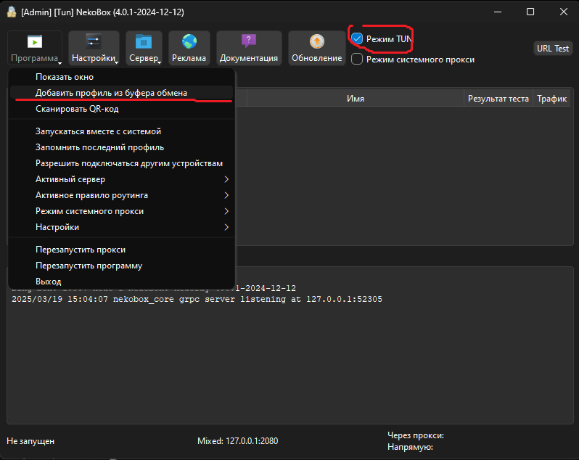The image size is (579, 460).
Task: Select Перезапустить программу
Action: click(x=121, y=266)
